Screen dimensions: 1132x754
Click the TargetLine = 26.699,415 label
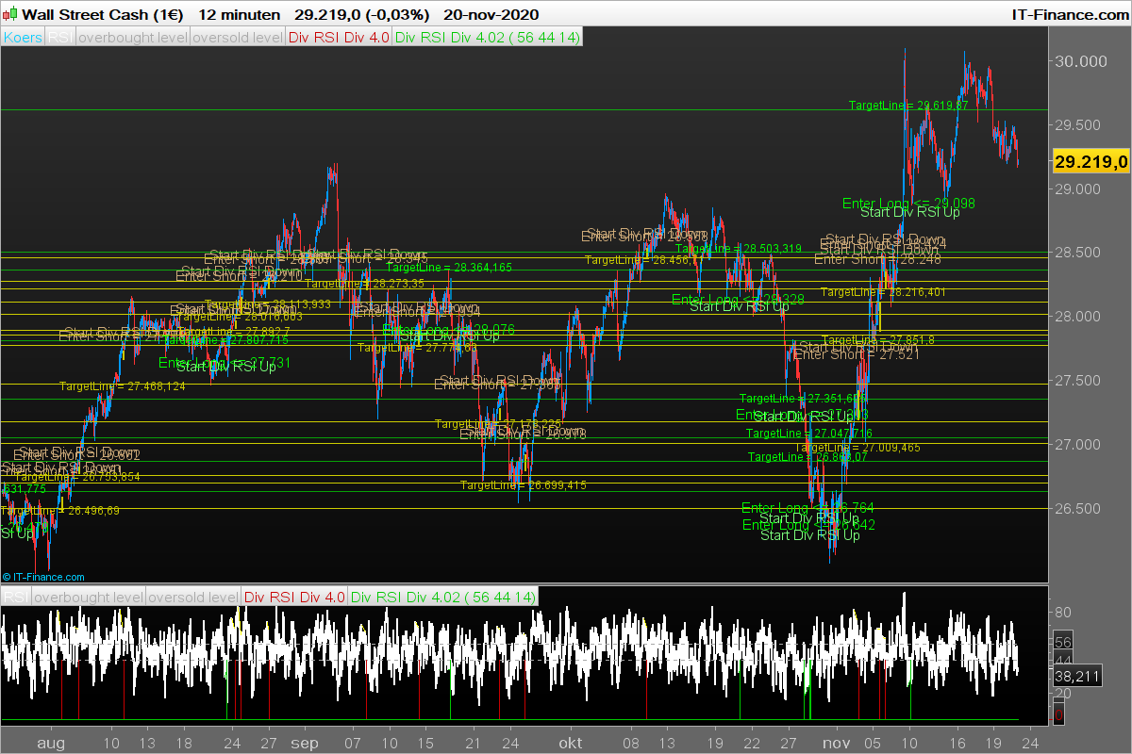click(x=524, y=485)
